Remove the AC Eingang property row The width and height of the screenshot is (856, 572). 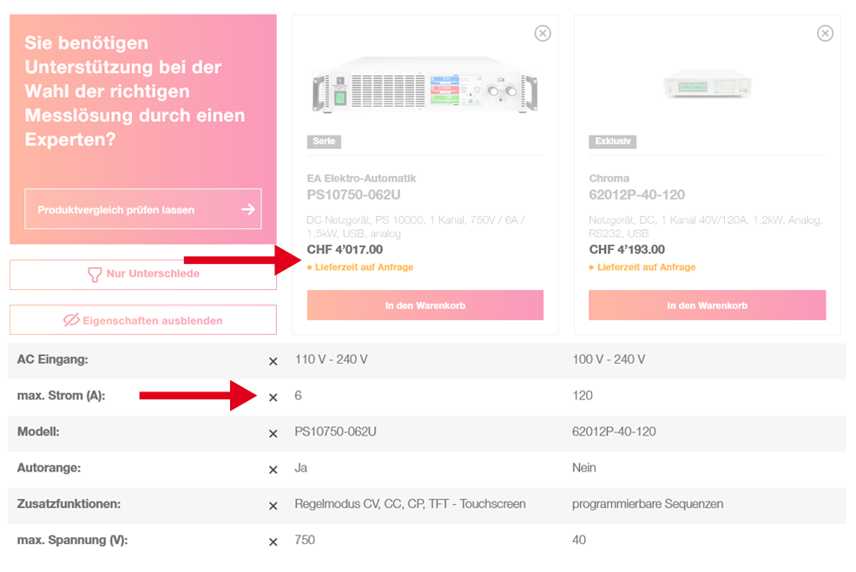click(273, 361)
